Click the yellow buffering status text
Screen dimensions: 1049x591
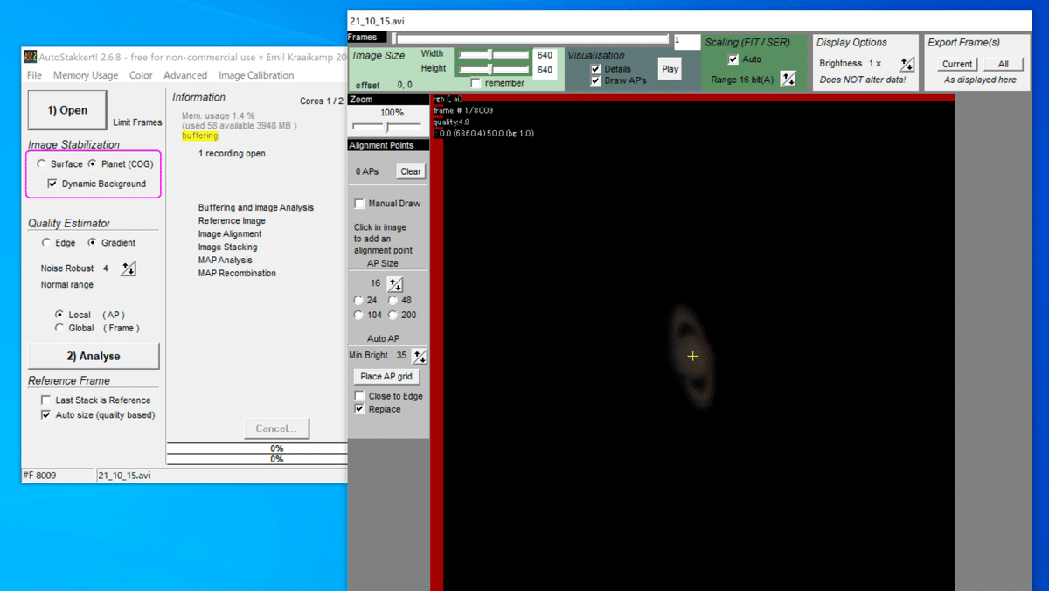pyautogui.click(x=200, y=136)
